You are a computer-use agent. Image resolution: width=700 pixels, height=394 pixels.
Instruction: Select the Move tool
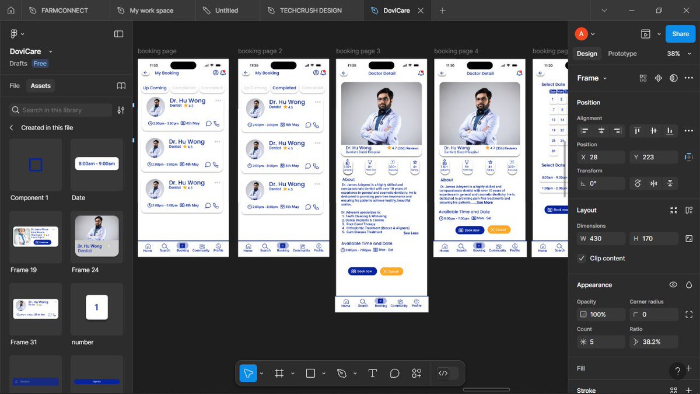click(248, 373)
